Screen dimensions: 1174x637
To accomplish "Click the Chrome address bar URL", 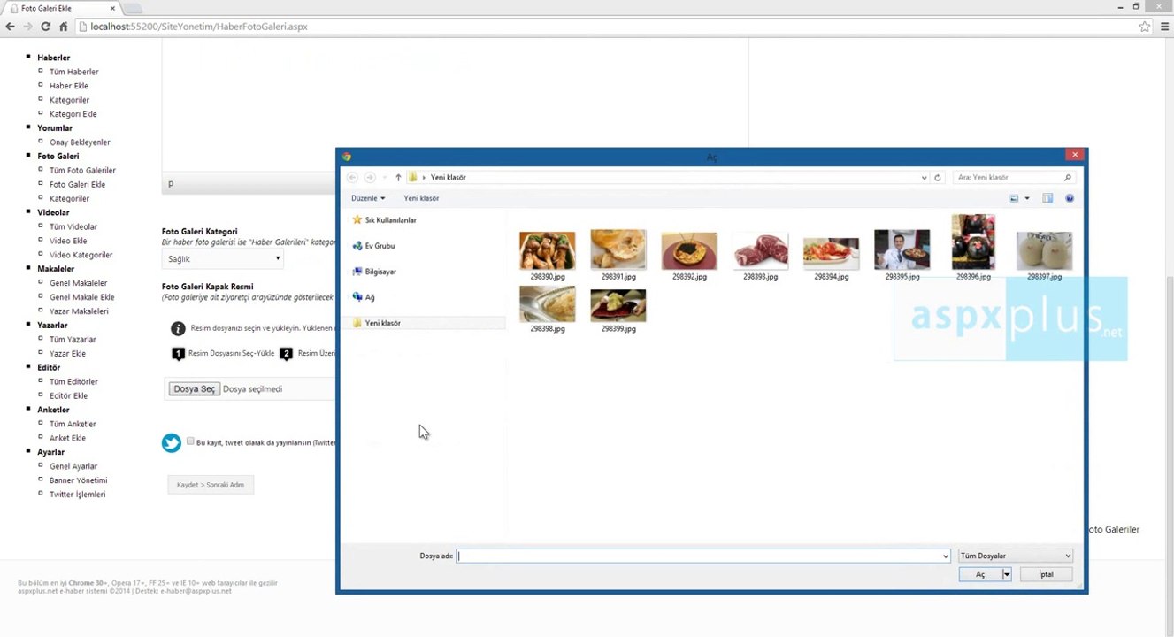I will pyautogui.click(x=199, y=27).
